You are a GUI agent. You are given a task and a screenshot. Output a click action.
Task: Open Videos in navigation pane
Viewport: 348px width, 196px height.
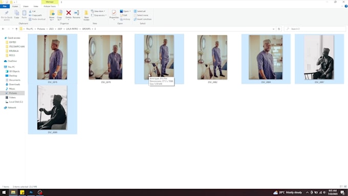12,97
